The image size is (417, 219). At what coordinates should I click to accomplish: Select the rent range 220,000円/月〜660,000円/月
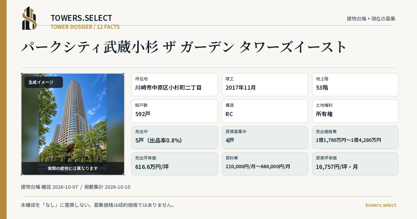click(258, 167)
